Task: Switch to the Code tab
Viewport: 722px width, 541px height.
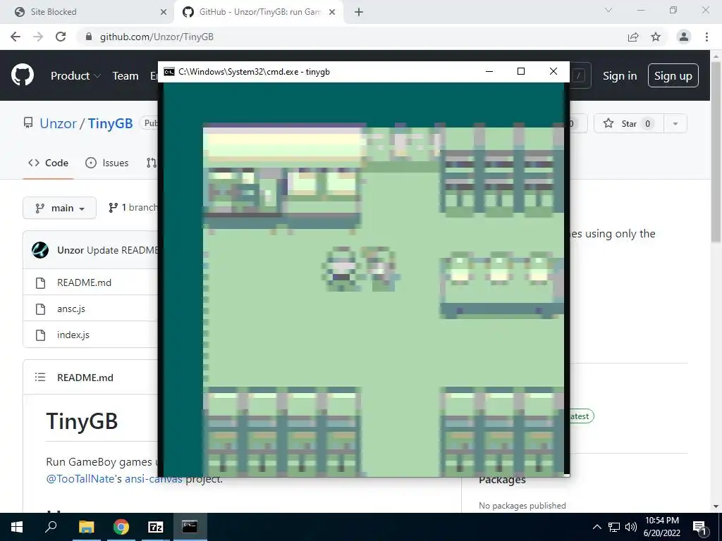Action: pos(49,163)
